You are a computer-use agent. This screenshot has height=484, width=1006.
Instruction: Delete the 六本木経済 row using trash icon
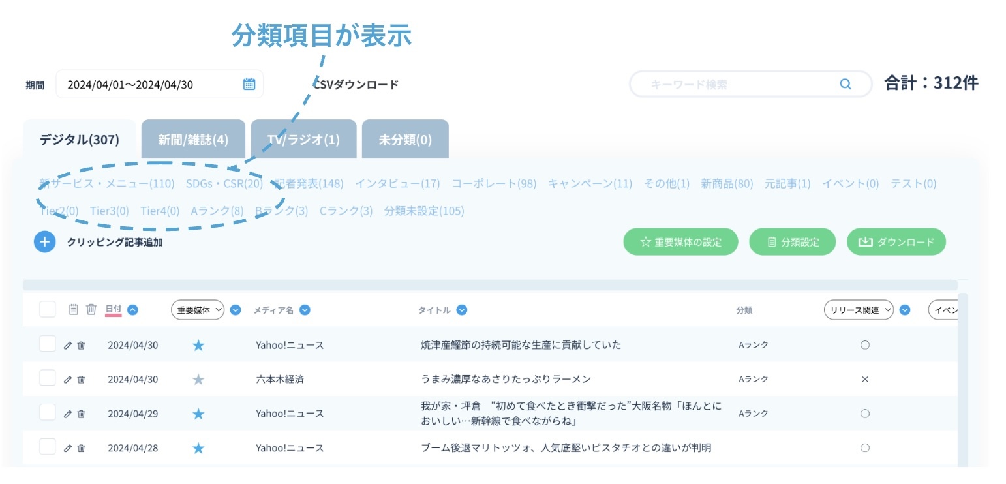coord(81,380)
